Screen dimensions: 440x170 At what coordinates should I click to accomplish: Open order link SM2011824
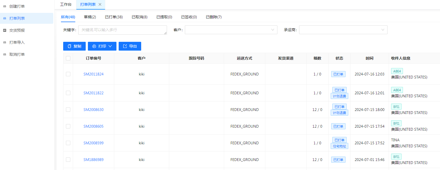click(93, 74)
